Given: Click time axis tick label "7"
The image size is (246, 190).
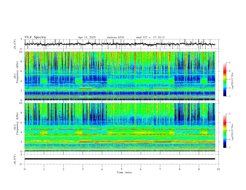Looking at the screenshot, I should (x=160, y=169).
